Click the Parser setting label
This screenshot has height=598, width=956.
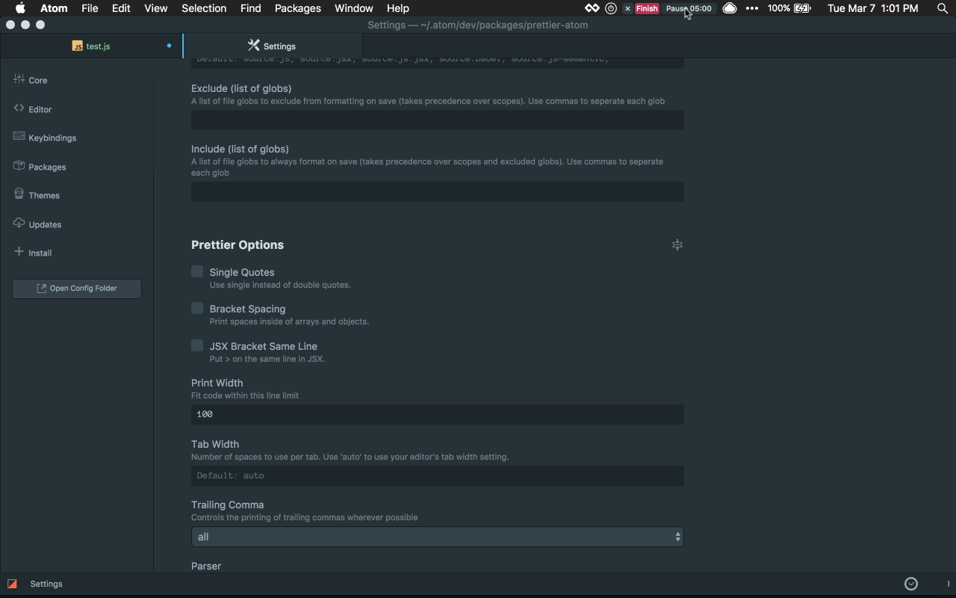(x=206, y=567)
